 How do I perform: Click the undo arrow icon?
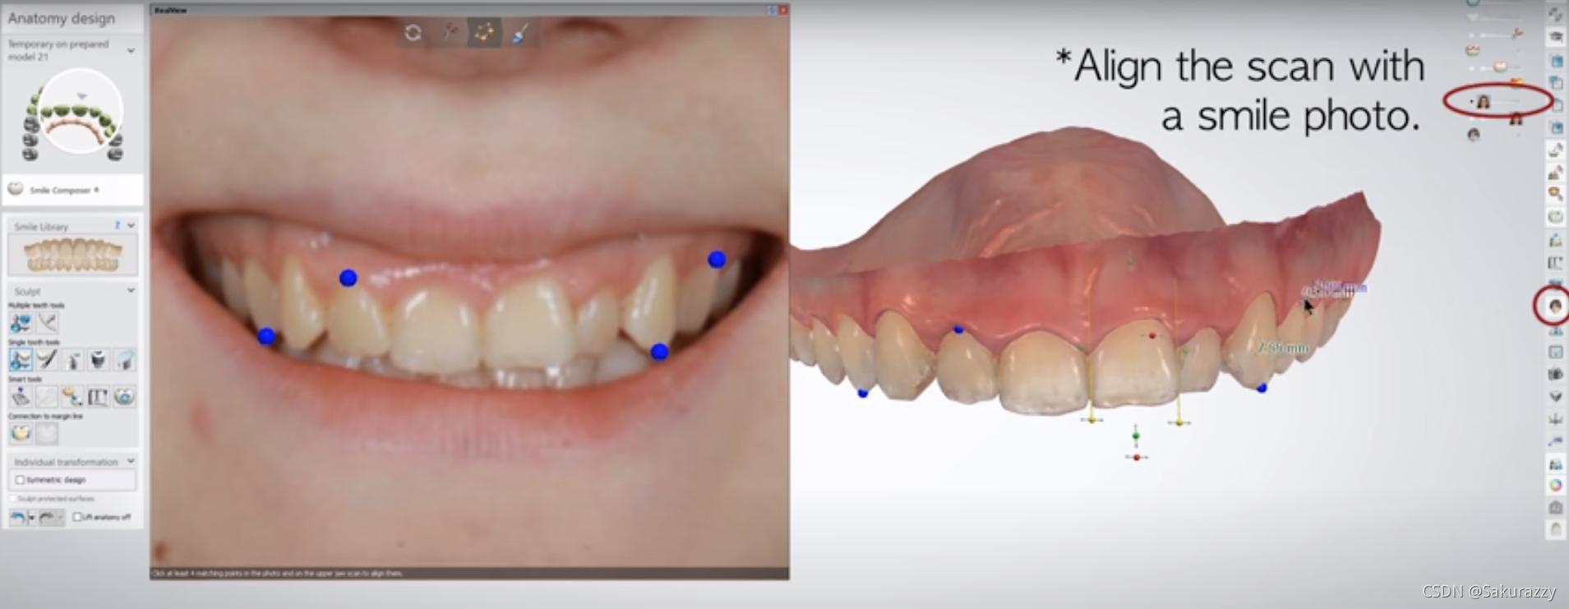coord(17,517)
